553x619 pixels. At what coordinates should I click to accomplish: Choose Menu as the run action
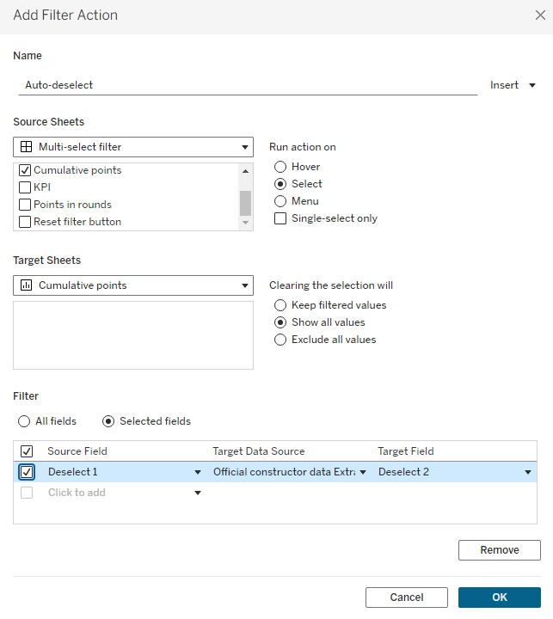pyautogui.click(x=280, y=201)
